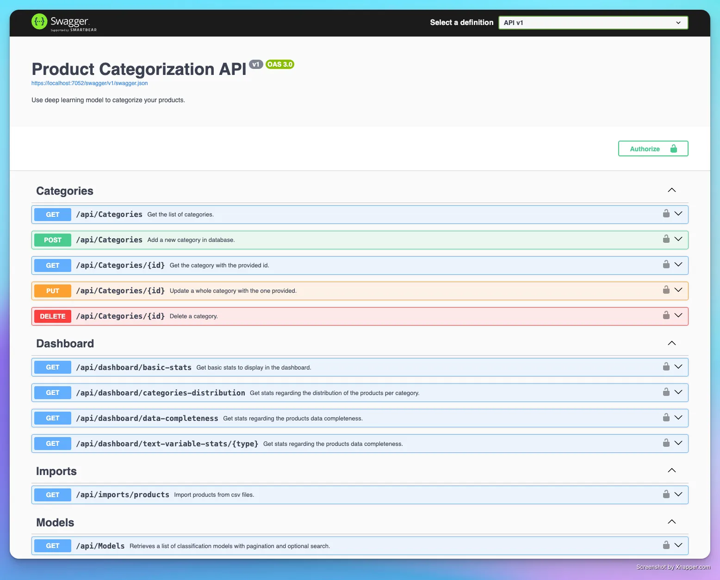Open the lock icon on DELETE /api/Categories/{id}
Viewport: 720px width, 580px height.
pos(666,315)
